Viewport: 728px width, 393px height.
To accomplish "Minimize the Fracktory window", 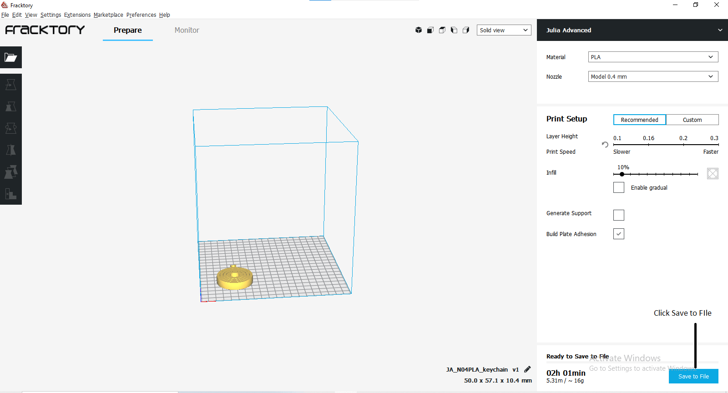I will (x=675, y=5).
